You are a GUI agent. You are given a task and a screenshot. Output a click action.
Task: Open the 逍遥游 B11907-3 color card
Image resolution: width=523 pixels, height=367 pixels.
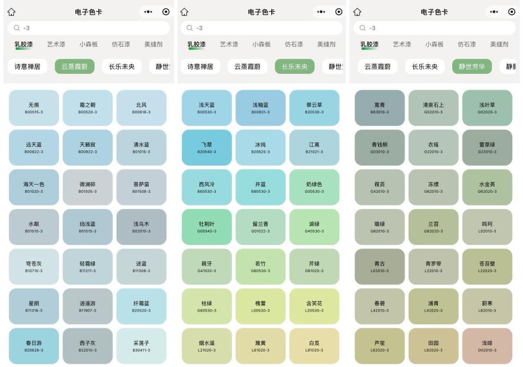(87, 307)
